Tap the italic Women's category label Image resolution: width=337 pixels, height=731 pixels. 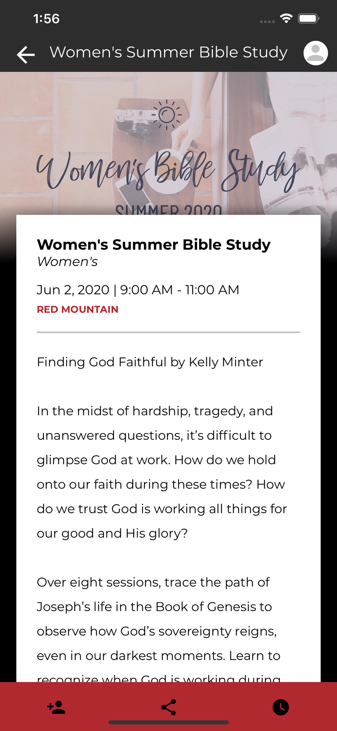[x=67, y=262]
